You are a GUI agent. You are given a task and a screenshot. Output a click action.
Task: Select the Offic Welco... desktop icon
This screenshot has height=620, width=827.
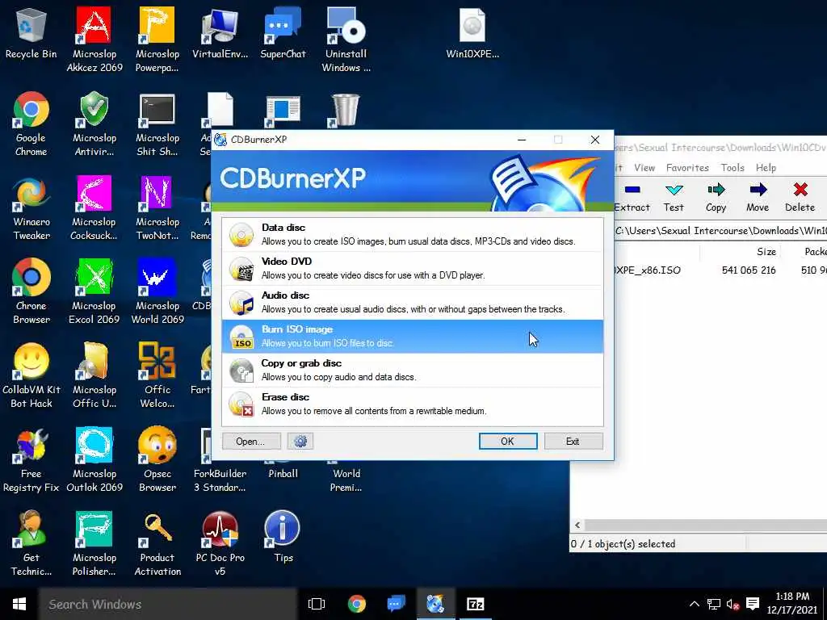coord(157,376)
